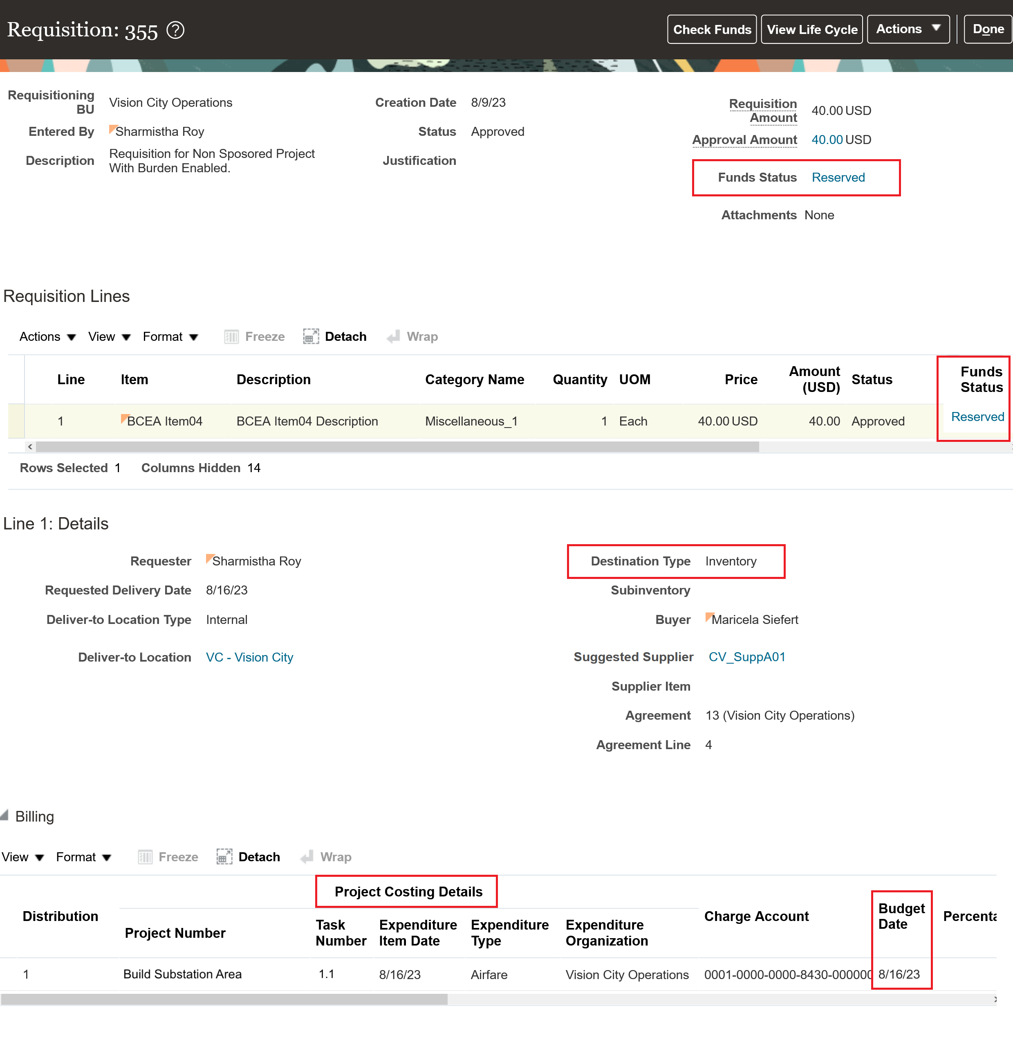The width and height of the screenshot is (1013, 1038).
Task: Click View Life Cycle button
Action: tap(811, 29)
